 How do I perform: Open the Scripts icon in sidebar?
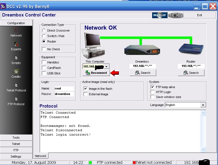point(16,58)
